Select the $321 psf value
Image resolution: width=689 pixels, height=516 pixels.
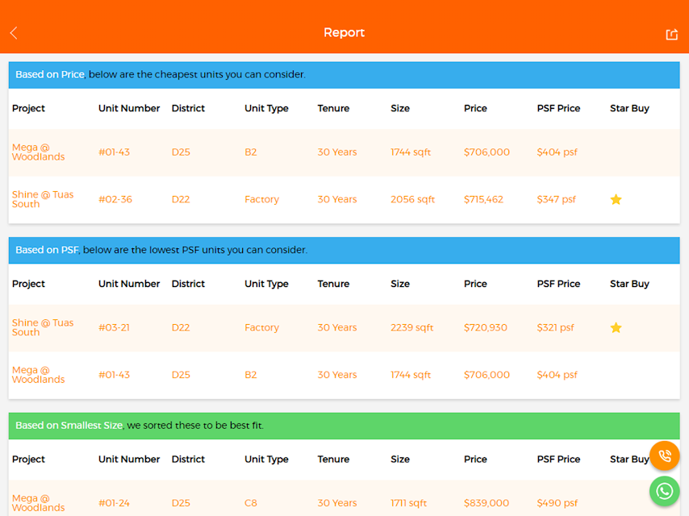click(x=555, y=327)
